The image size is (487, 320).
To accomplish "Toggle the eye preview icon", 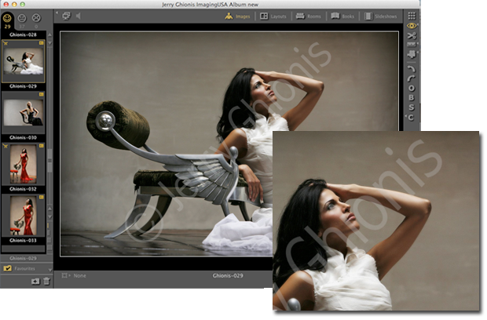I will 411,26.
